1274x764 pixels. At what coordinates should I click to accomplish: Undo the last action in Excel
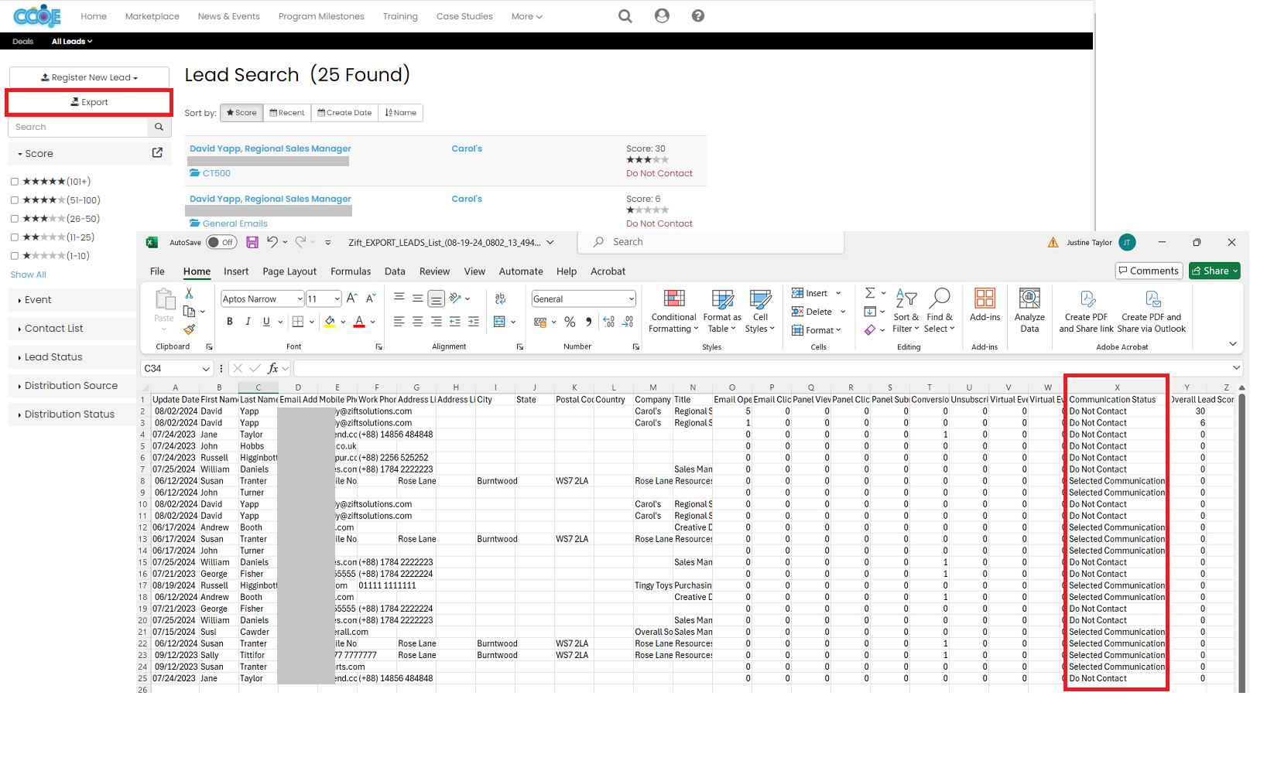pos(272,242)
